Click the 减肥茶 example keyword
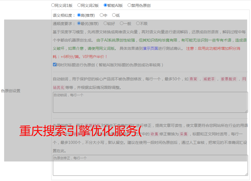Screen dimensions: 251x181 pyautogui.click(x=209, y=79)
